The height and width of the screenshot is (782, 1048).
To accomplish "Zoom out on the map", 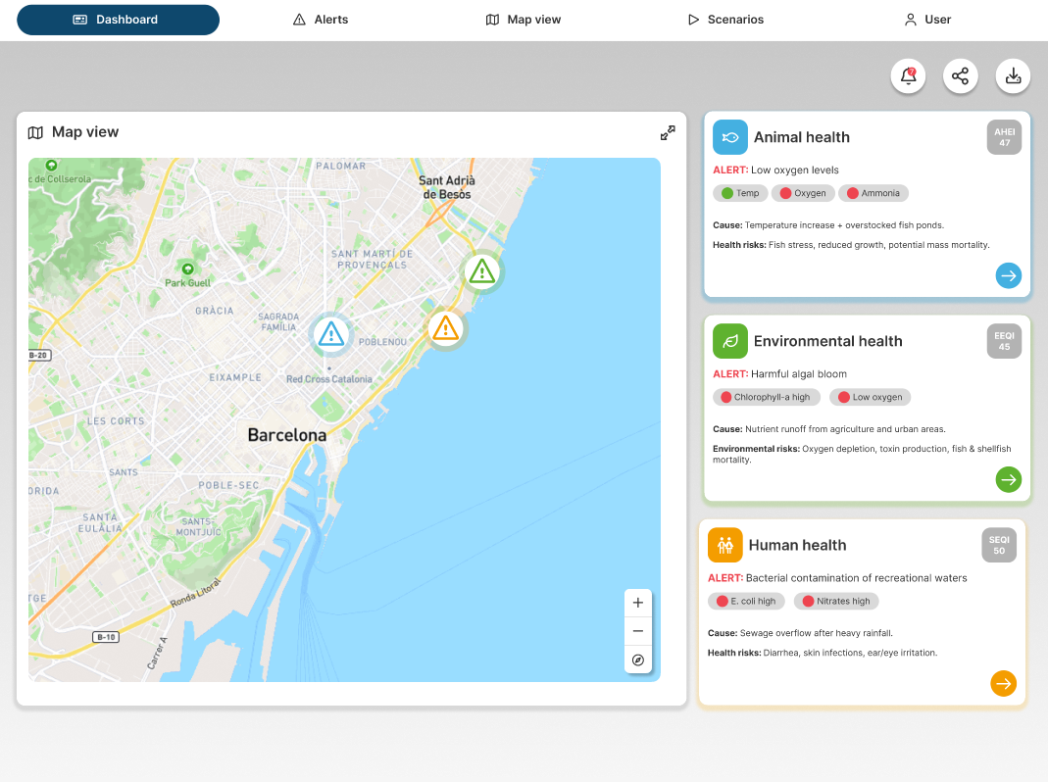I will click(x=638, y=631).
